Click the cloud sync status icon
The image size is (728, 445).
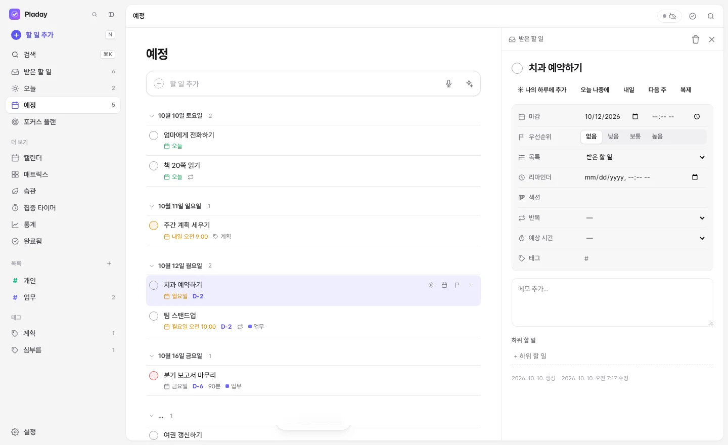[669, 16]
